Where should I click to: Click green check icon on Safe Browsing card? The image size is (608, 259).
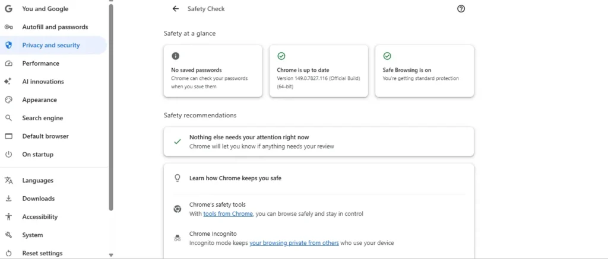point(387,56)
